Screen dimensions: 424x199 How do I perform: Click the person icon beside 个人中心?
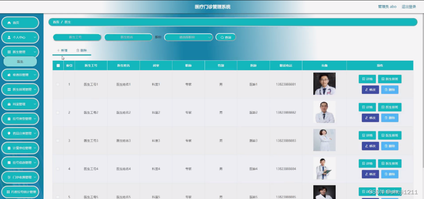9,38
